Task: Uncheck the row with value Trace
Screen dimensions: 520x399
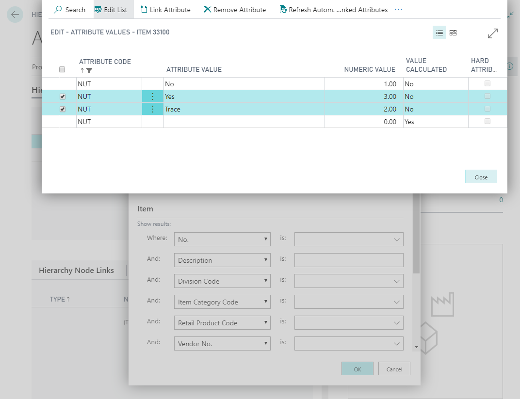Action: coord(63,109)
